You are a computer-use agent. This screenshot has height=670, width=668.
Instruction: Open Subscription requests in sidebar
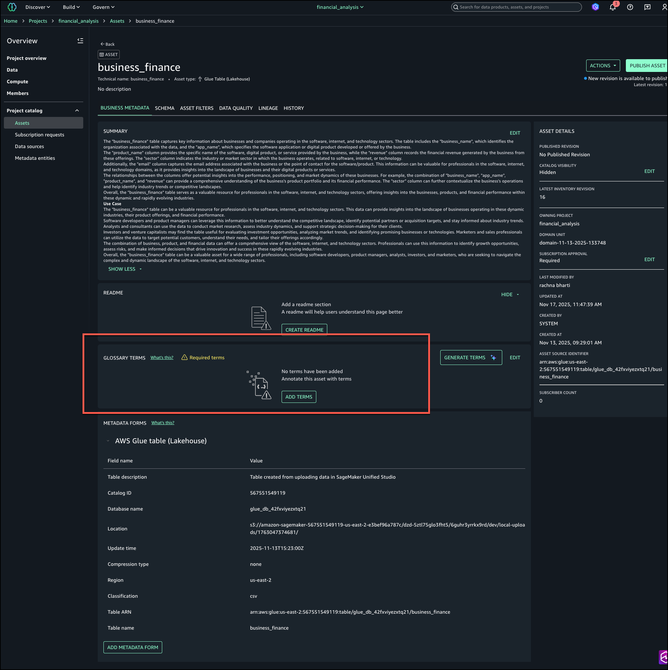point(40,135)
